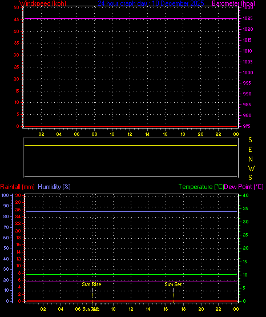Select the 50 humidity scale value
The height and width of the screenshot is (317, 266).
click(x=6, y=248)
